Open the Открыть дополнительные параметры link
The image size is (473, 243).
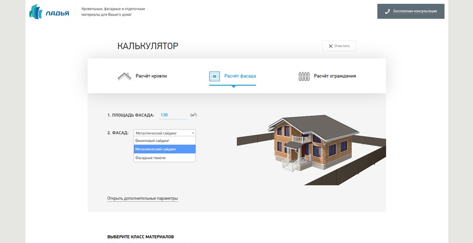[142, 198]
